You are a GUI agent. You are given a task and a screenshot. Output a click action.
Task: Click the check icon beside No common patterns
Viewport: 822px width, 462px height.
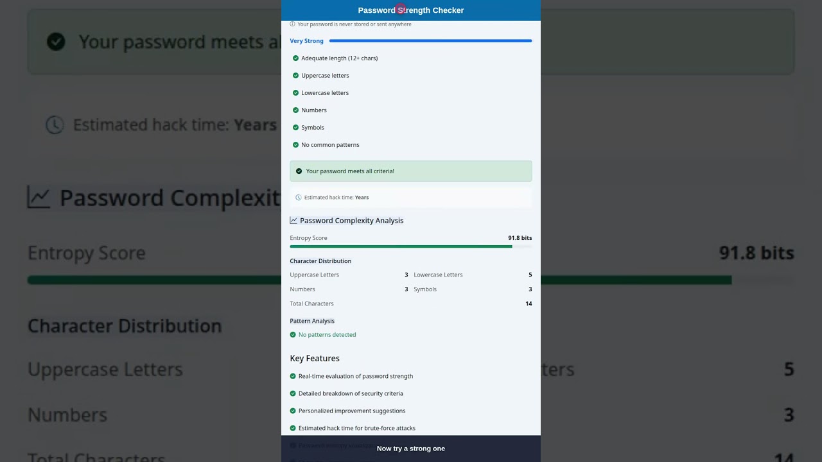click(x=295, y=144)
